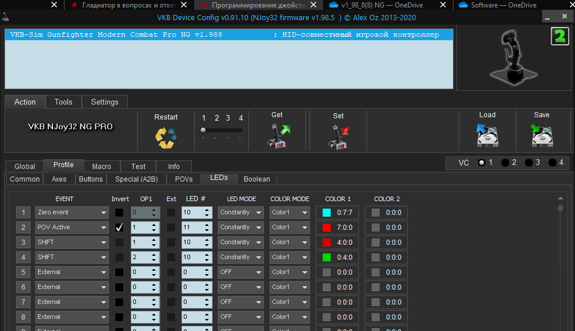Open COLOR MODE dropdown in row 2
This screenshot has height=331, width=575.
pyautogui.click(x=290, y=228)
